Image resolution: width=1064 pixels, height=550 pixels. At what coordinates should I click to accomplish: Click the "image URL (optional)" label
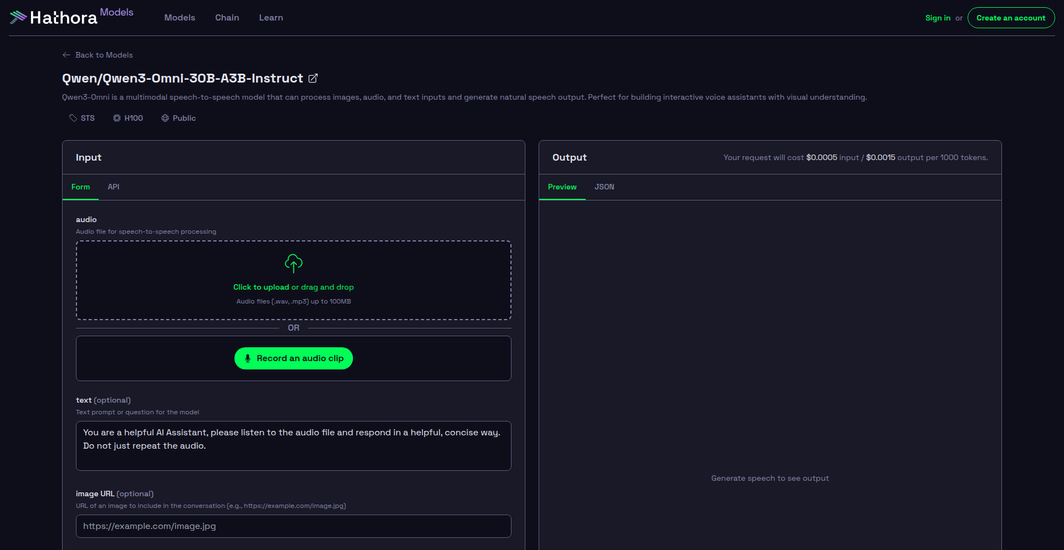pyautogui.click(x=115, y=494)
